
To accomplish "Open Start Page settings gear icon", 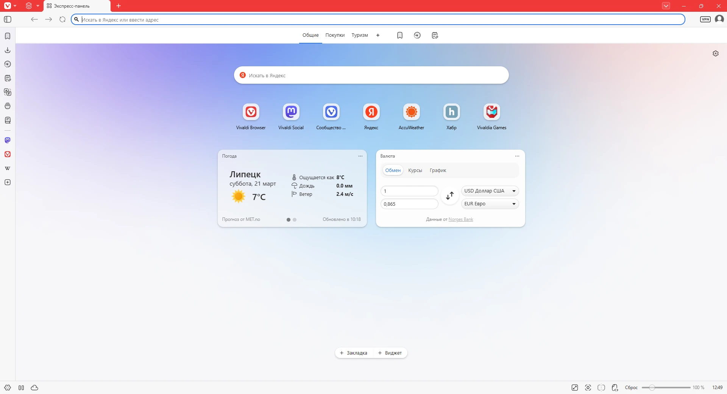I will [715, 53].
